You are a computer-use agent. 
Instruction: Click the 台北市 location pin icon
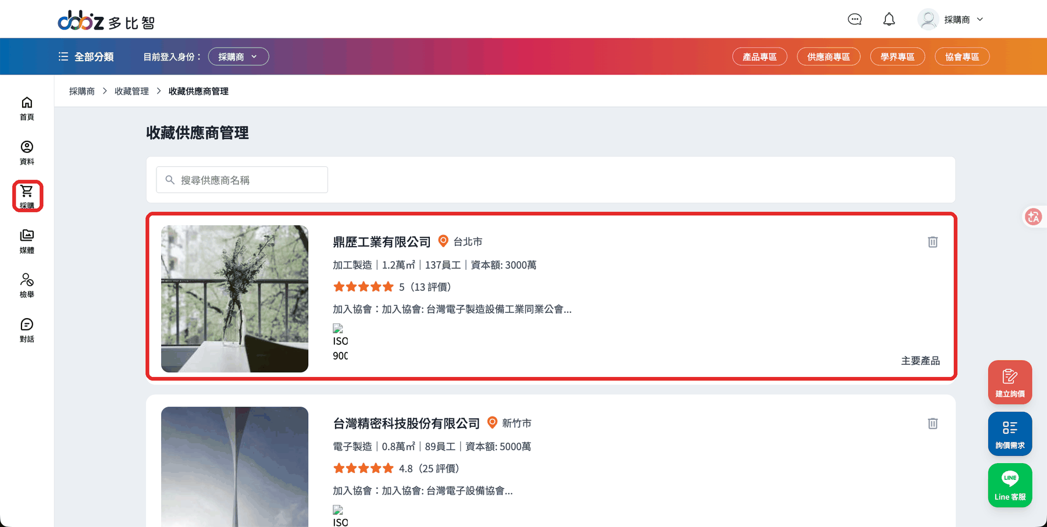[x=443, y=241]
